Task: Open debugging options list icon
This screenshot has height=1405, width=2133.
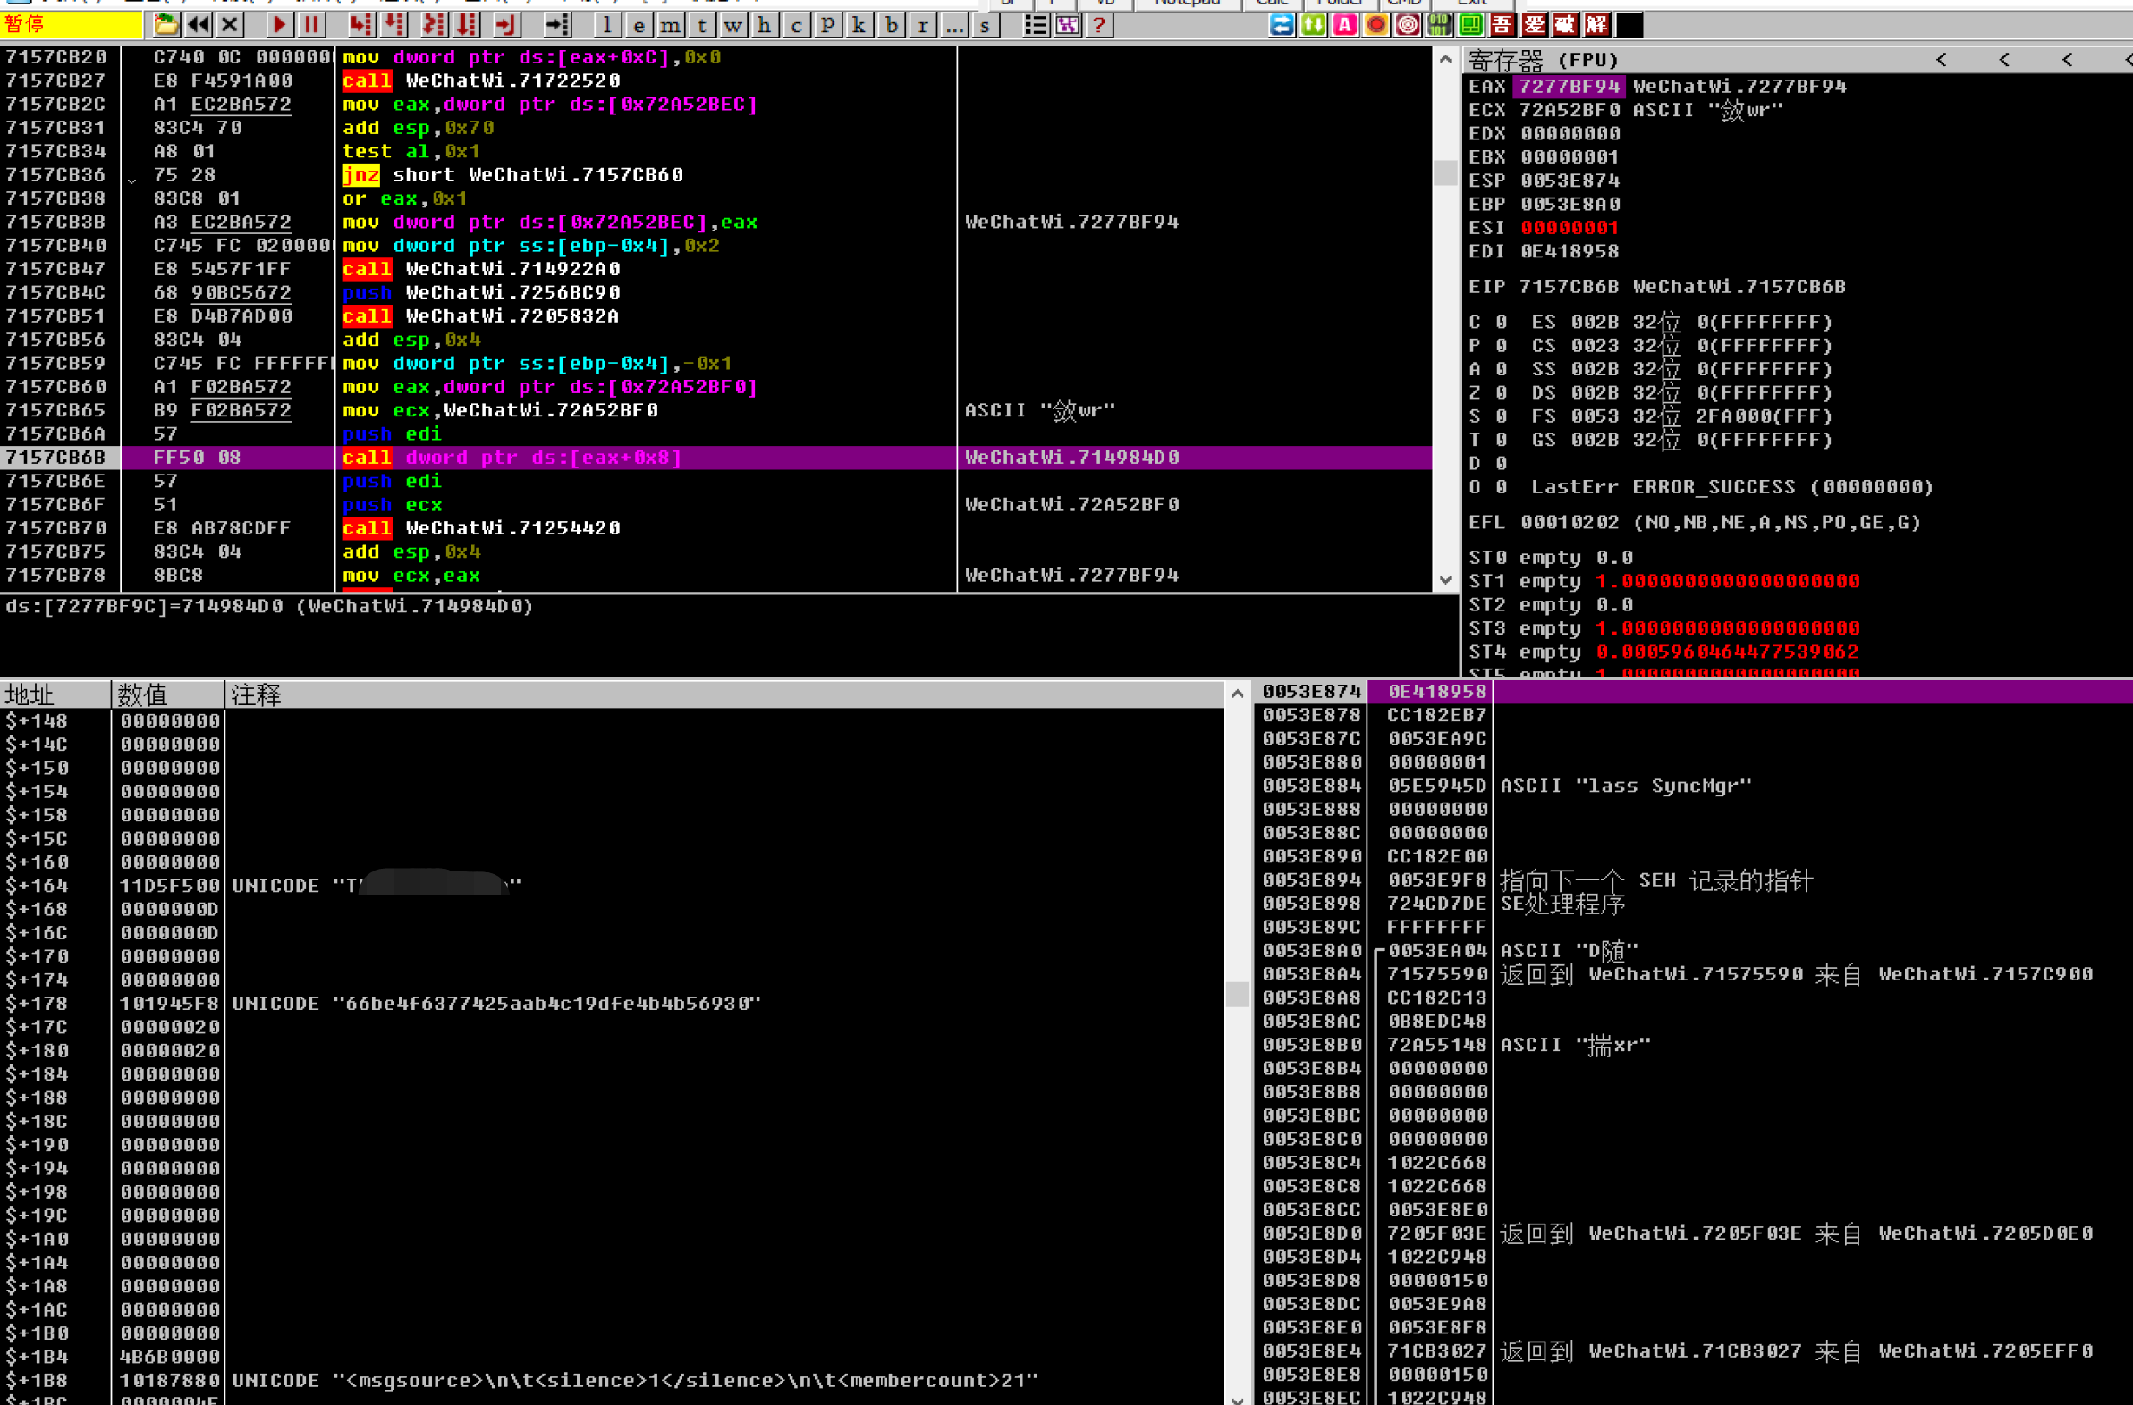Action: (x=1036, y=25)
